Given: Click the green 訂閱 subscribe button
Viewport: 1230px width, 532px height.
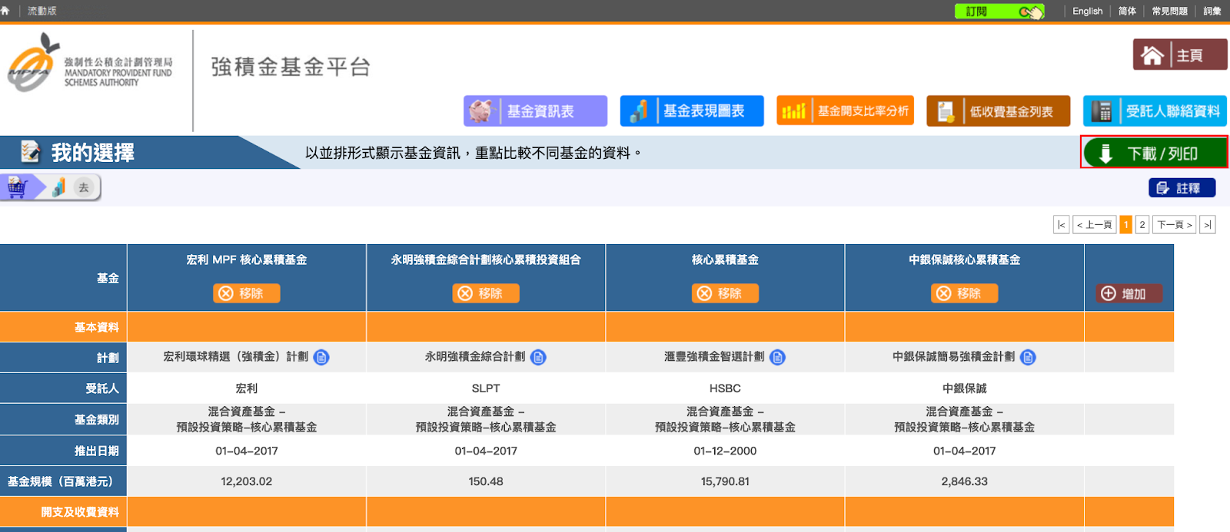Looking at the screenshot, I should [999, 12].
